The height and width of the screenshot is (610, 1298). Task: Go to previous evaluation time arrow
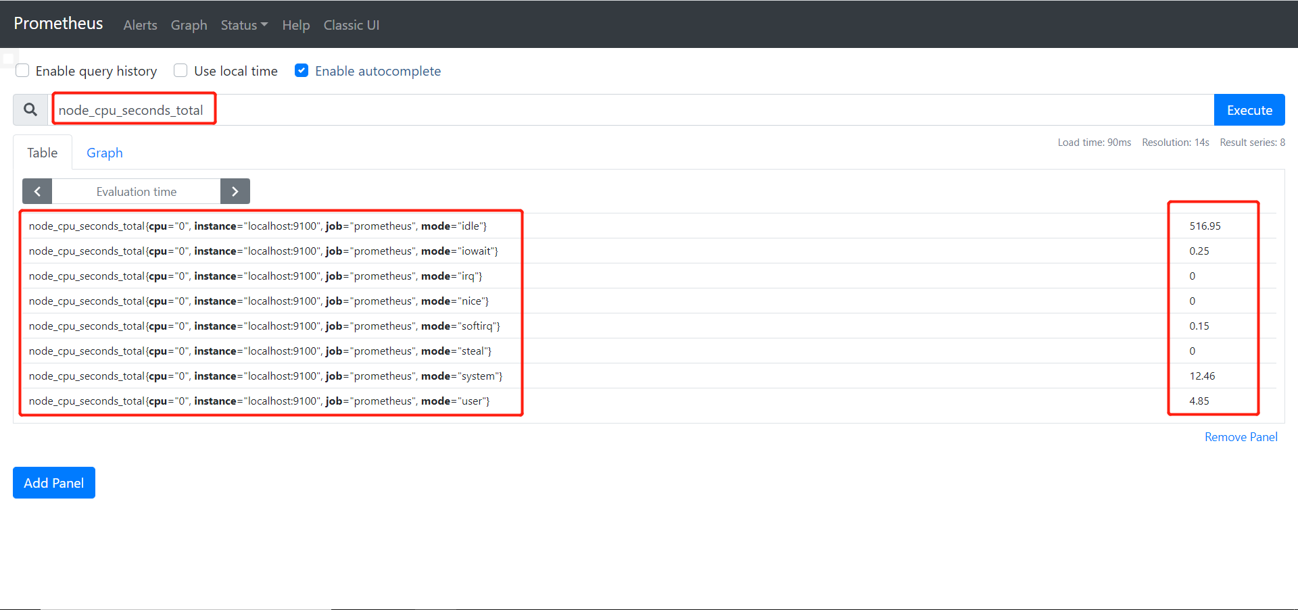[x=37, y=191]
